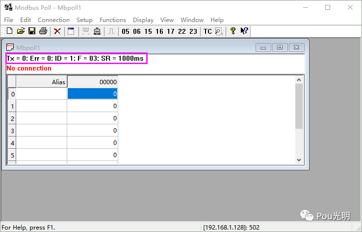Open the Edit menu
The image size is (362, 232).
click(26, 20)
